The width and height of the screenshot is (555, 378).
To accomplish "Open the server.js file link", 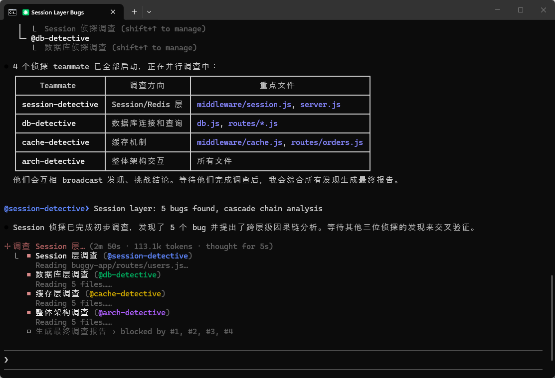I will pyautogui.click(x=320, y=105).
